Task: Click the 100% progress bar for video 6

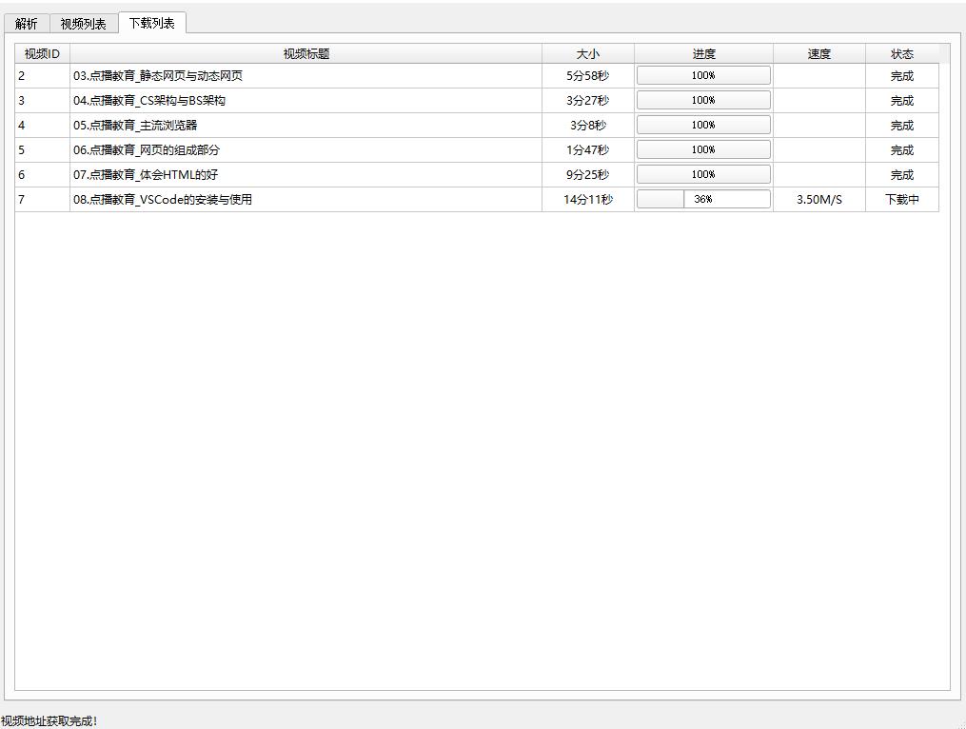Action: click(703, 174)
